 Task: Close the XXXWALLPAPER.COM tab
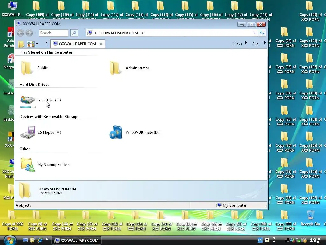pos(101,44)
